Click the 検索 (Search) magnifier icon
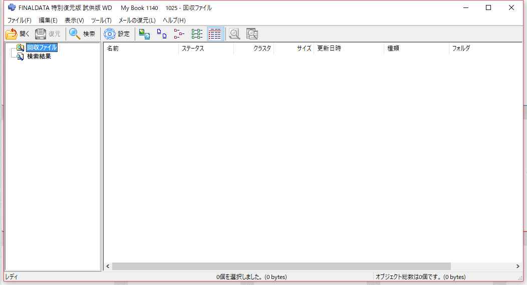Image resolution: width=527 pixels, height=285 pixels. (x=75, y=34)
